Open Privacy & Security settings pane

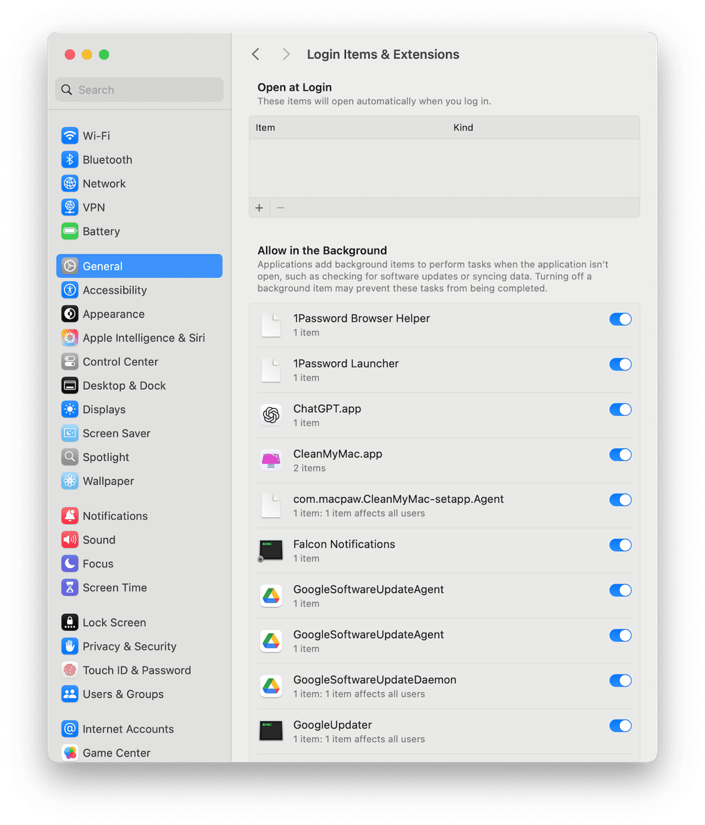139,646
